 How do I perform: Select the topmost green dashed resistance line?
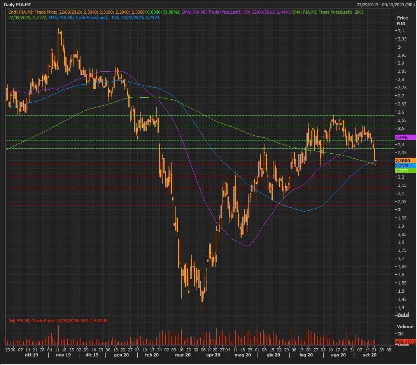click(194, 115)
